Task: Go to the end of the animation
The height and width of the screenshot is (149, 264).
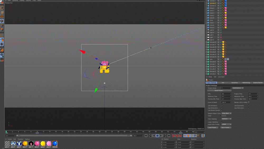Action: tap(169, 136)
